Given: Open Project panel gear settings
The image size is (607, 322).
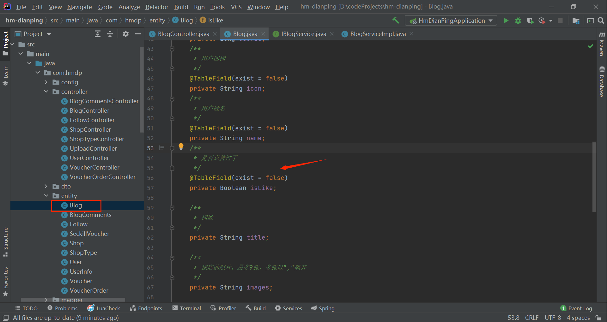Looking at the screenshot, I should tap(126, 34).
